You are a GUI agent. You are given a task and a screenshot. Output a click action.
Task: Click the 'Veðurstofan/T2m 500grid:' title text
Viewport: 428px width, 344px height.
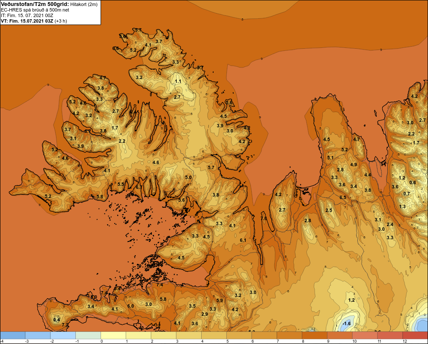[35, 4]
